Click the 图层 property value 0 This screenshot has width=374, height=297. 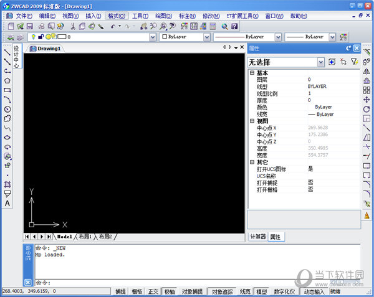click(x=309, y=80)
